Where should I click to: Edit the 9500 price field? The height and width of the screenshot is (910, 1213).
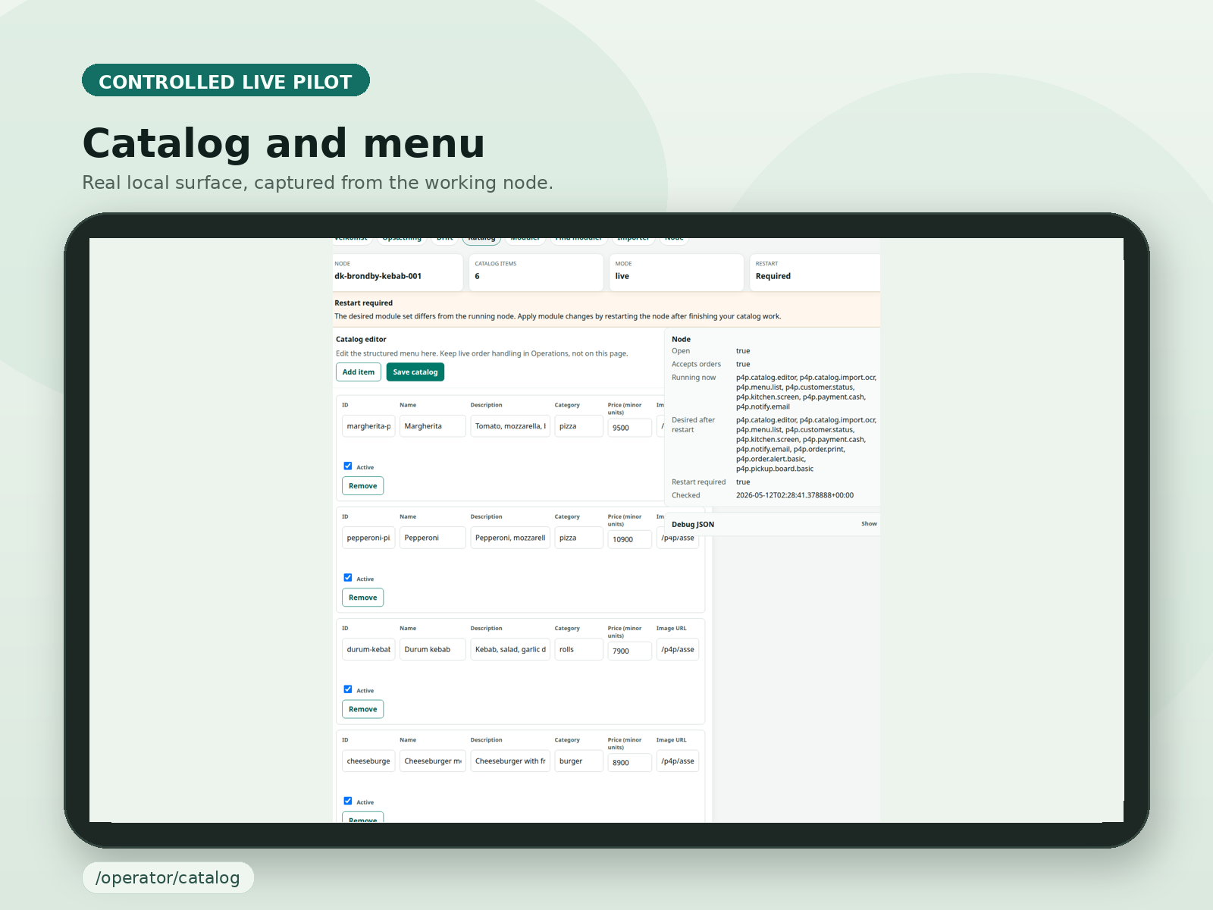point(629,428)
